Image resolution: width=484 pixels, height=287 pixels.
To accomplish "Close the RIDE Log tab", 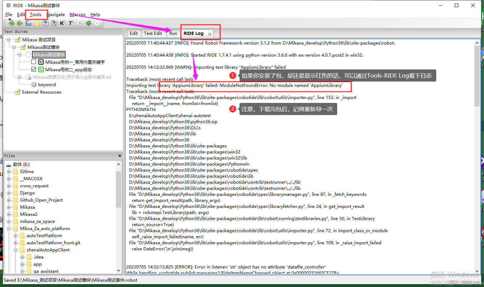I will click(x=210, y=34).
